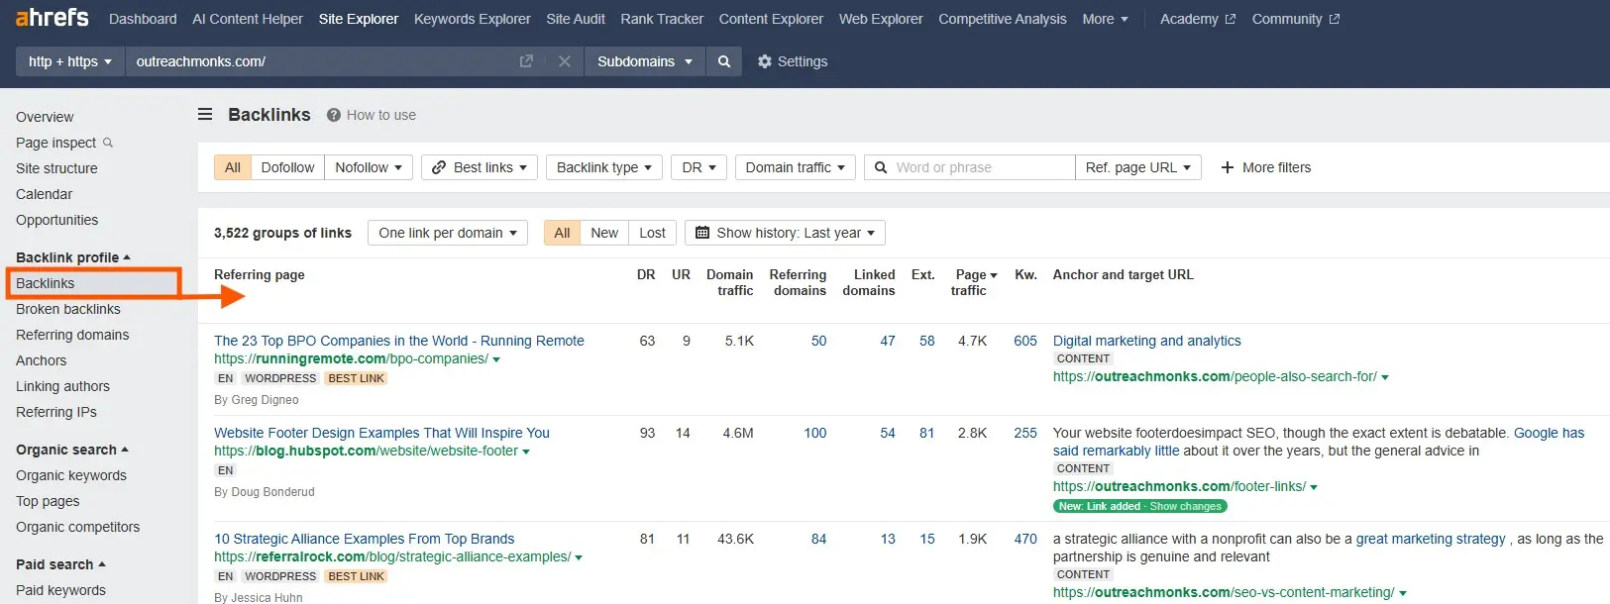
Task: Go to Keywords Explorer
Action: 473,19
